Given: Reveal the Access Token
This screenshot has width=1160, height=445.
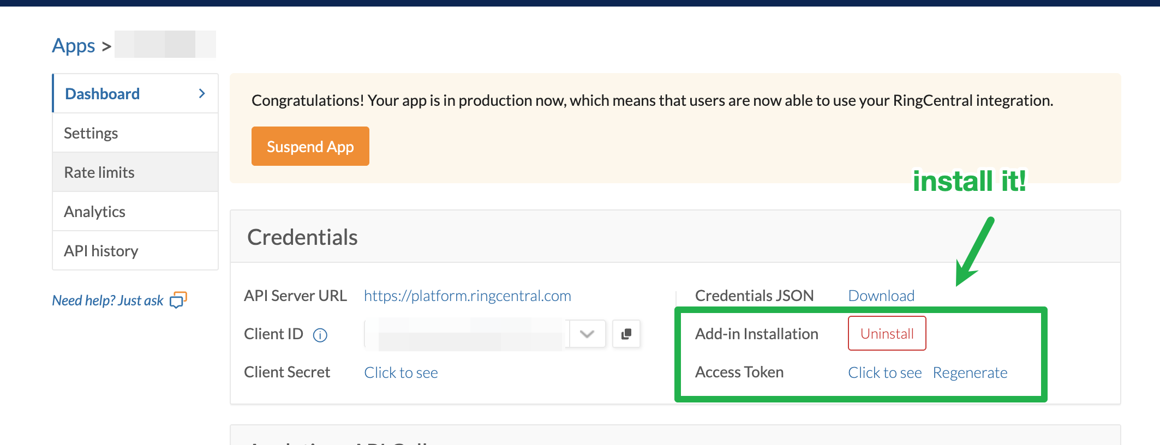Looking at the screenshot, I should (884, 372).
